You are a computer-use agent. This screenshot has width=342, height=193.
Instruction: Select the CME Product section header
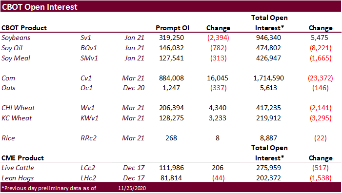[22, 158]
